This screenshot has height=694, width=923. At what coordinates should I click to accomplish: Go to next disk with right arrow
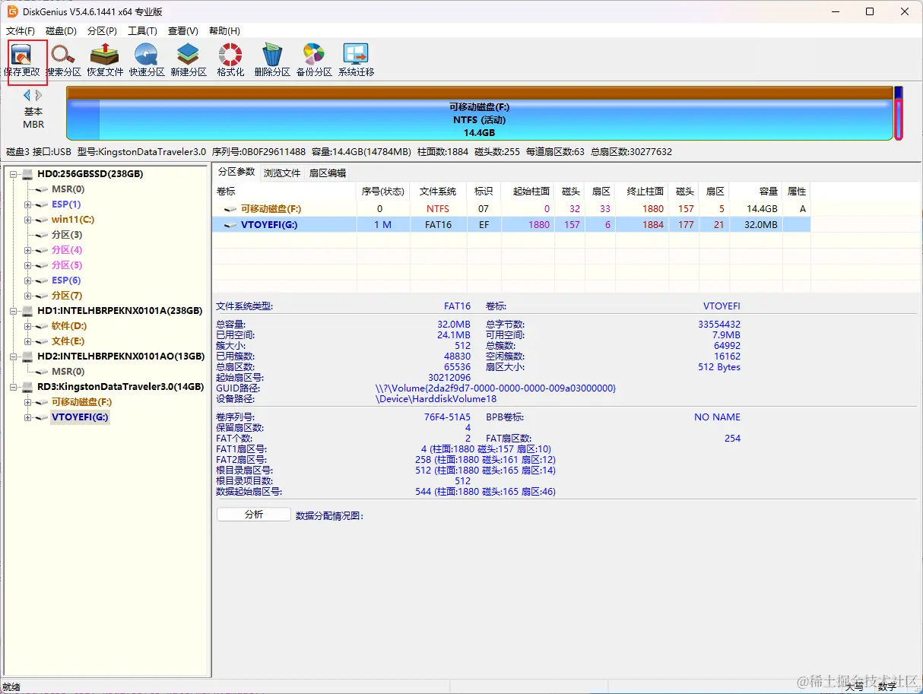pyautogui.click(x=39, y=95)
